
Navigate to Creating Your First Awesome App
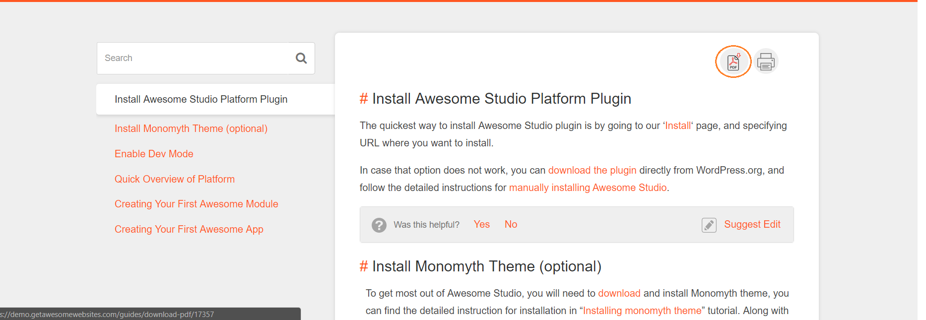click(189, 229)
